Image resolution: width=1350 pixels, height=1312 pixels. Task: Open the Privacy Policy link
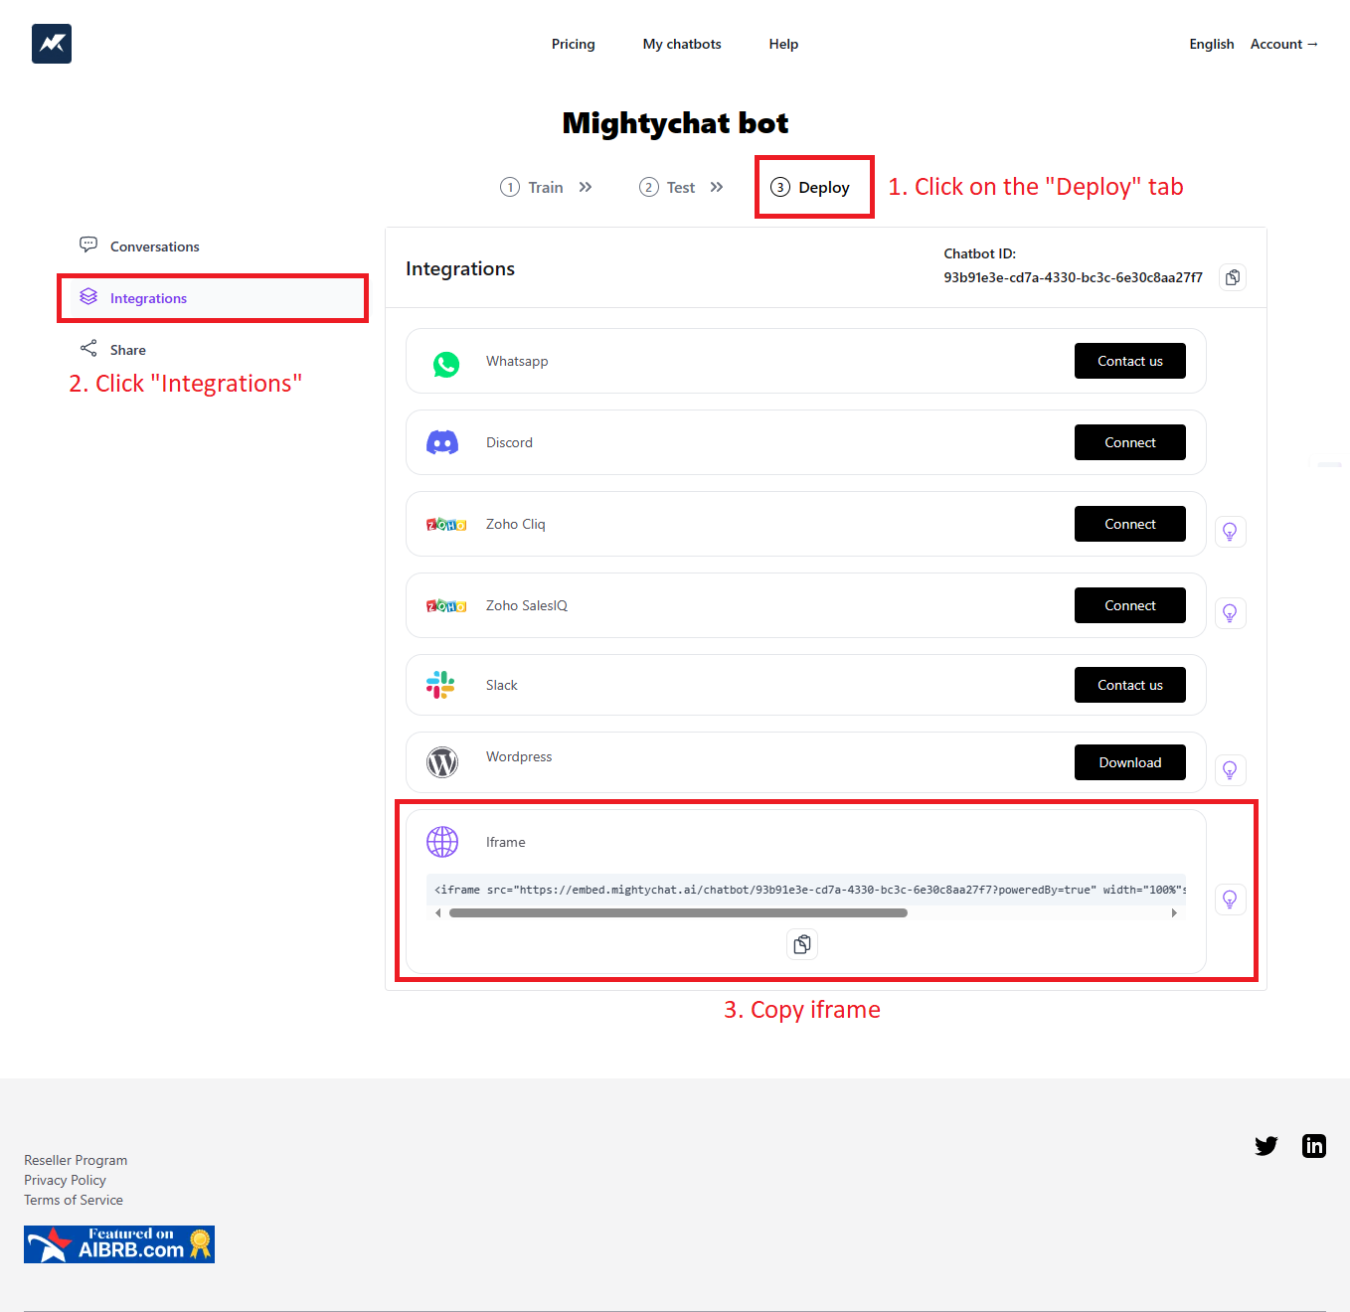coord(65,1180)
